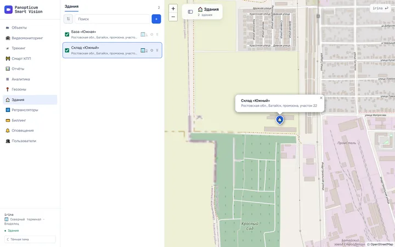Click the floors icon of База «Южная»
The height and width of the screenshot is (247, 395).
tap(144, 35)
